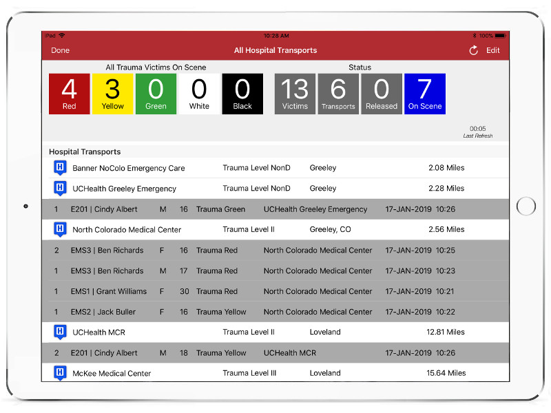Open E201 Cindy Albert Trauma Green row
The height and width of the screenshot is (413, 551).
point(275,209)
